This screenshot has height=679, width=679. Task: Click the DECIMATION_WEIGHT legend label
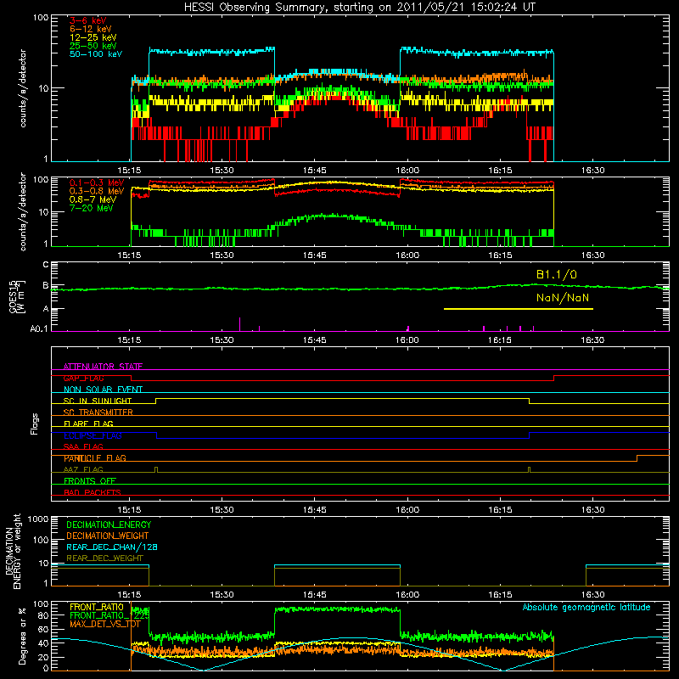108,536
